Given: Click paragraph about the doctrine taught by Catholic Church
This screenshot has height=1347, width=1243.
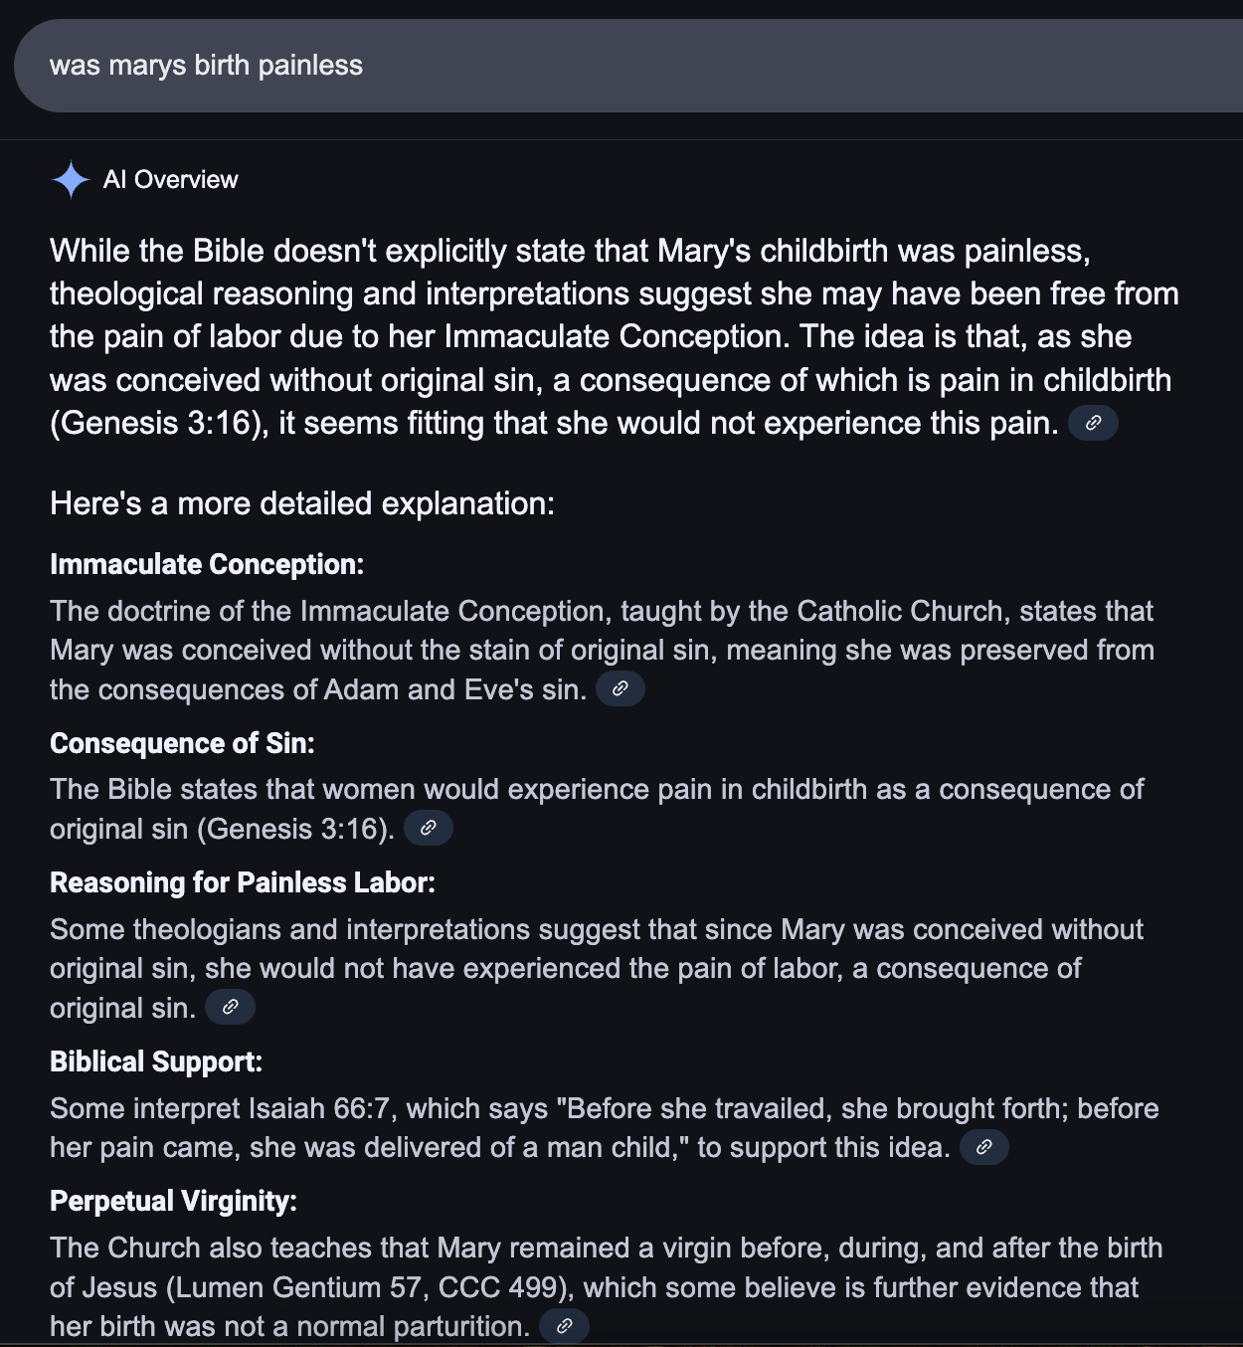Looking at the screenshot, I should point(603,650).
